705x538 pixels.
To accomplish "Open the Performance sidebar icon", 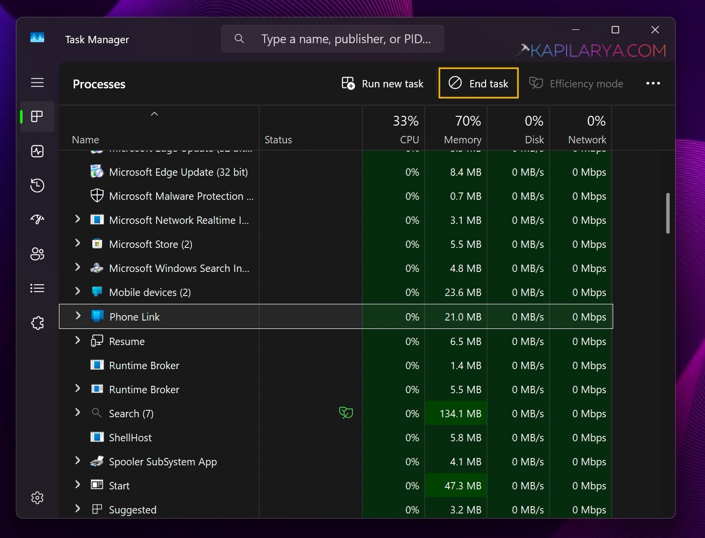I will coord(37,151).
